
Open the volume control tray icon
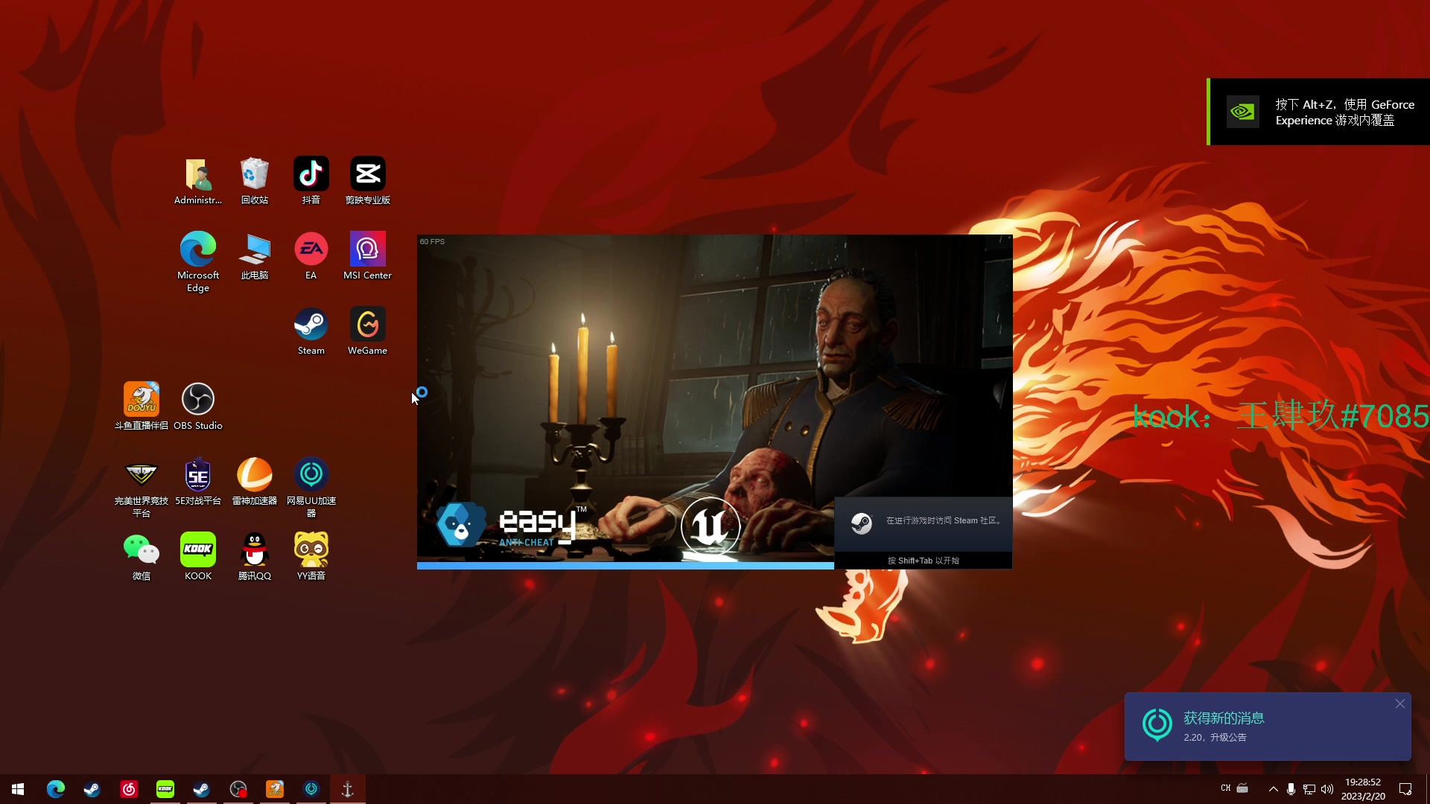point(1326,789)
